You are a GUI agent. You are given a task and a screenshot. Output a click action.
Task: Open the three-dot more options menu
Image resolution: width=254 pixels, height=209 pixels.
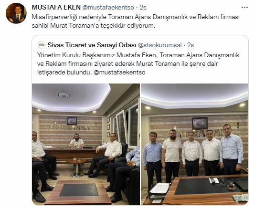click(x=244, y=8)
